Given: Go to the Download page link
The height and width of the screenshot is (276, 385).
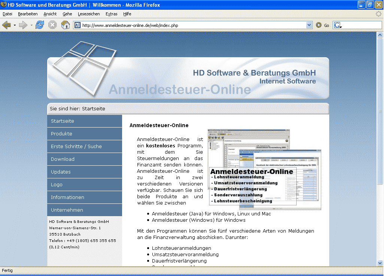Looking at the screenshot, I should [x=85, y=159].
